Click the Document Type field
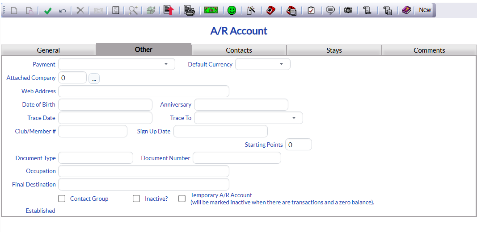The height and width of the screenshot is (232, 477). (96, 157)
